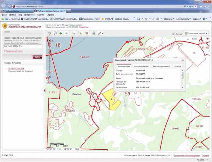The height and width of the screenshot is (162, 212).
Task: Open the Избранное menu
Action: tap(29, 15)
